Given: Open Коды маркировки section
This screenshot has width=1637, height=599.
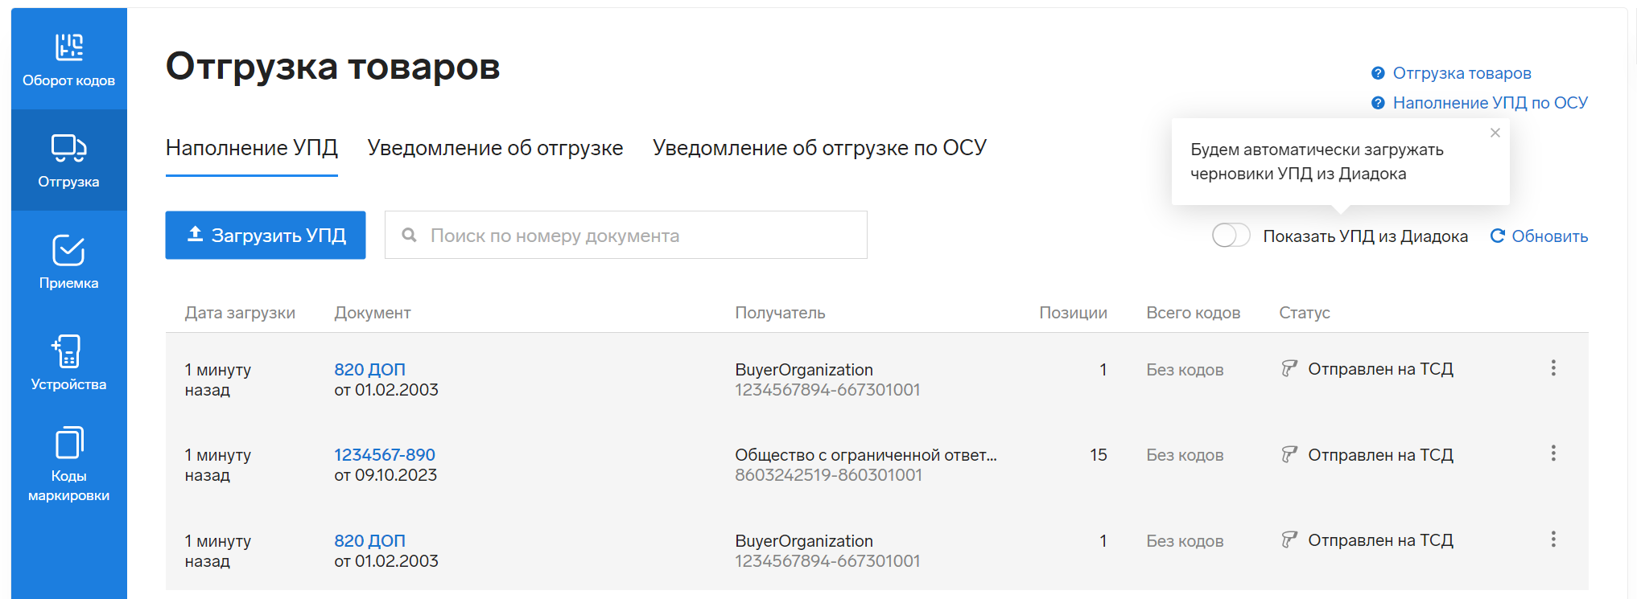Looking at the screenshot, I should 68,465.
